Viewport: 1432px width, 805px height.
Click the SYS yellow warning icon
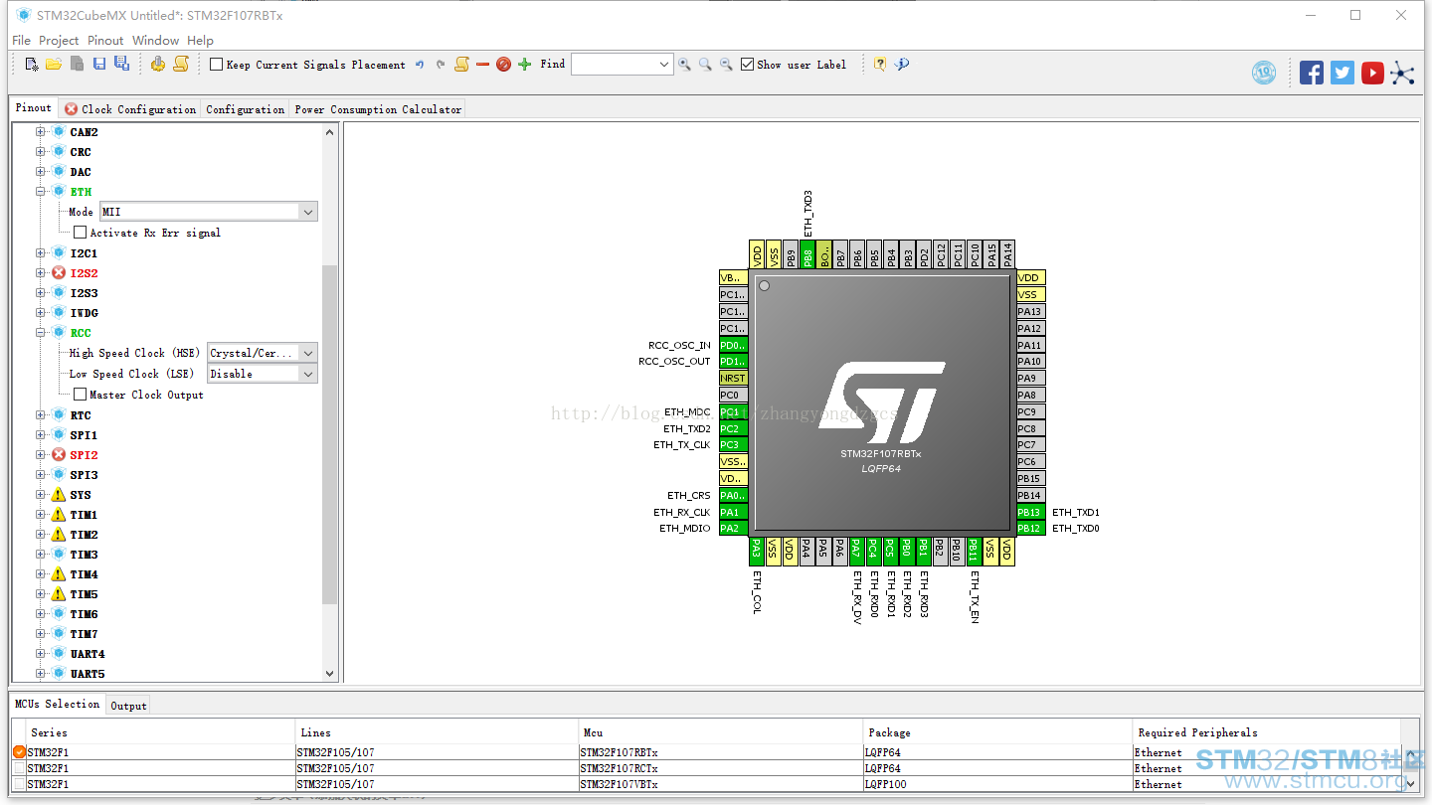[x=59, y=495]
